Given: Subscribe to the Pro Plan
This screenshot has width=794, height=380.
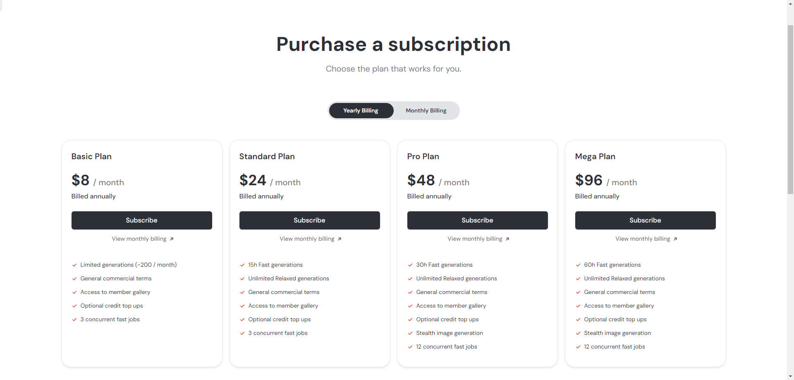Looking at the screenshot, I should pos(477,220).
